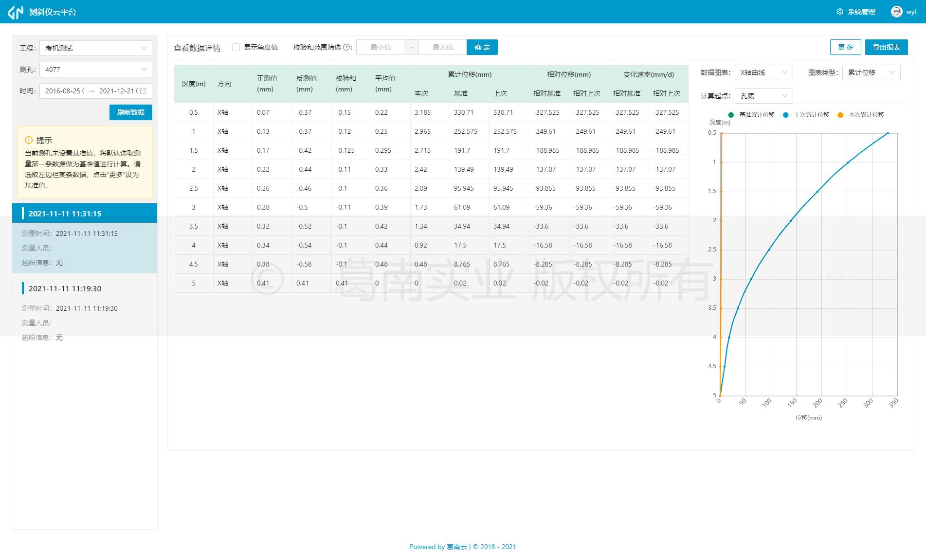Click the 相对位移(mm) column header
Viewport: 926px width, 552px height.
[569, 74]
